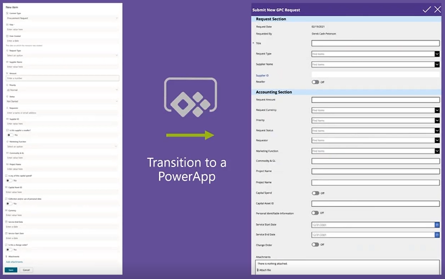The width and height of the screenshot is (445, 279).
Task: Open the Supplier Name dropdown in GPC Request form
Action: (x=437, y=64)
